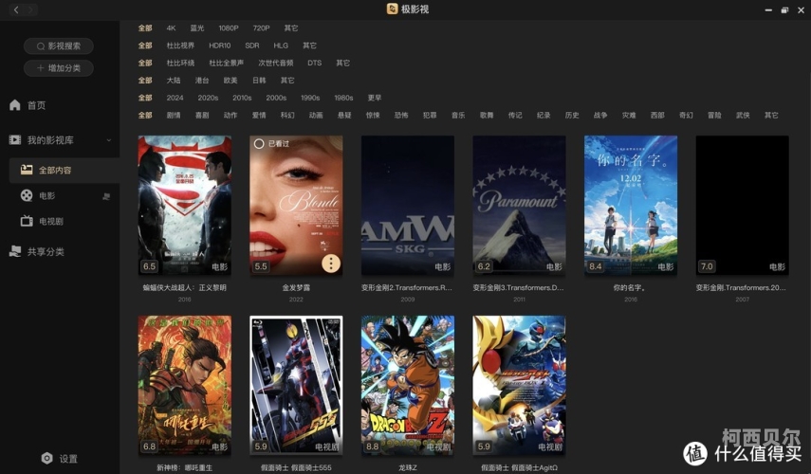Select 全部 in the resolution filter row

pyautogui.click(x=145, y=27)
